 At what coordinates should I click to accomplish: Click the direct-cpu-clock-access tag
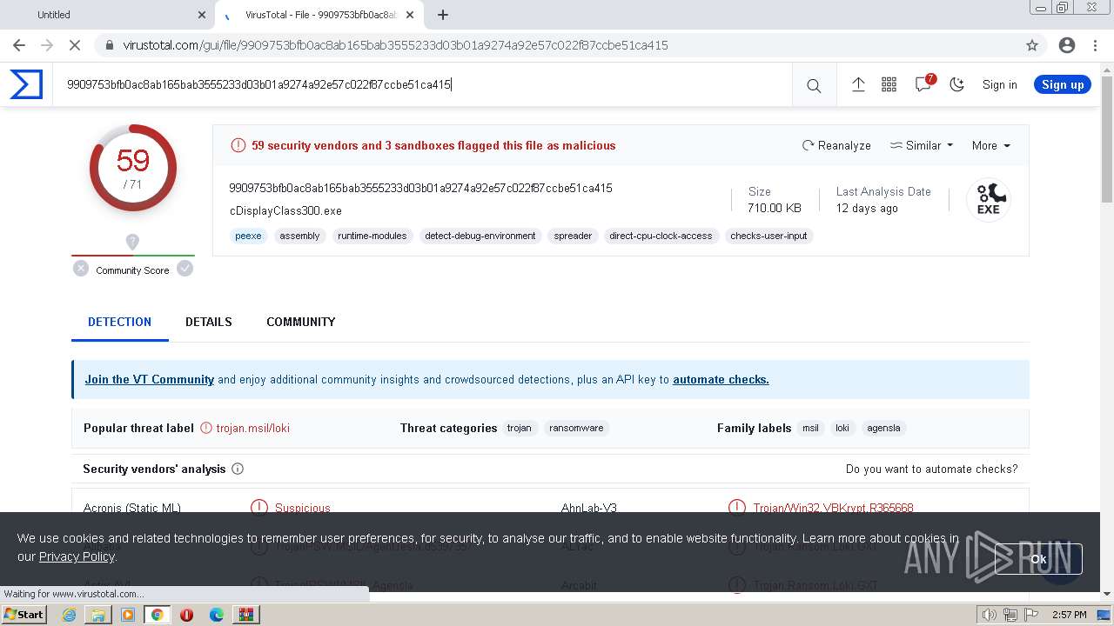point(661,236)
